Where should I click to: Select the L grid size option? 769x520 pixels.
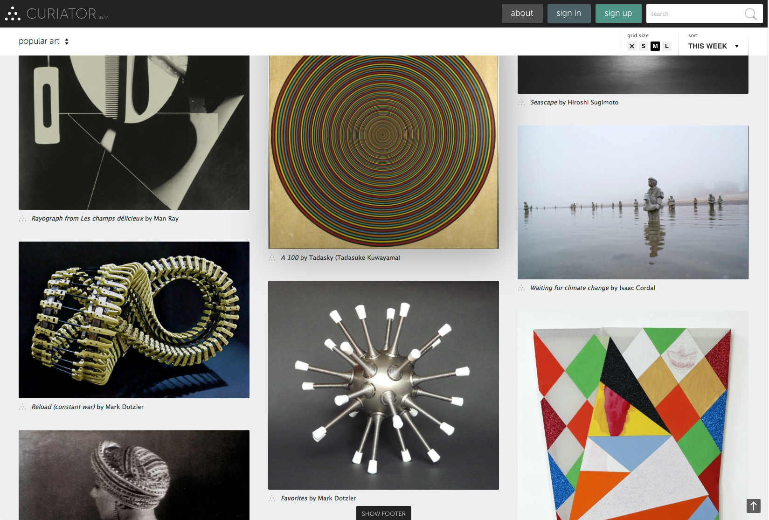[x=667, y=46]
